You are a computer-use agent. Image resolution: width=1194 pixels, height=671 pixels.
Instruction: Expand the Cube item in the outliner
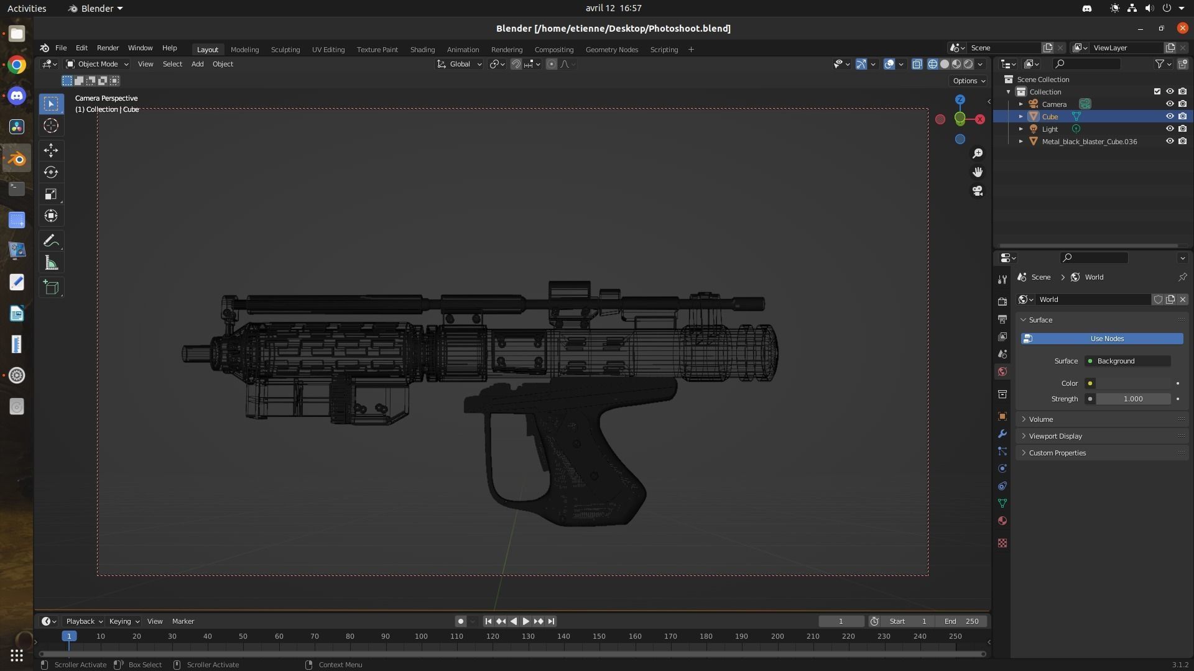pyautogui.click(x=1020, y=116)
